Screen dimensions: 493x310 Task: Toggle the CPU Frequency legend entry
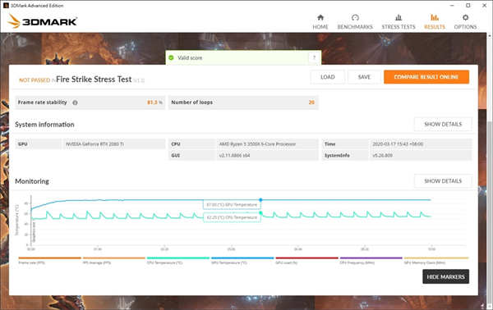[371, 261]
